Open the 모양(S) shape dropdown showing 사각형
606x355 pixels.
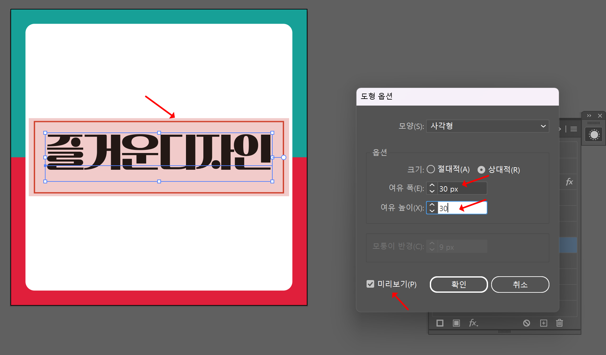pos(488,126)
